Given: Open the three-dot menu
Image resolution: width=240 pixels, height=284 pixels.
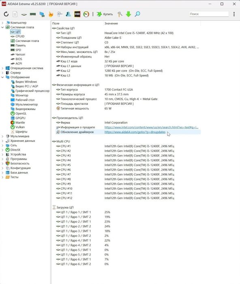Looking at the screenshot, I should (234, 14).
